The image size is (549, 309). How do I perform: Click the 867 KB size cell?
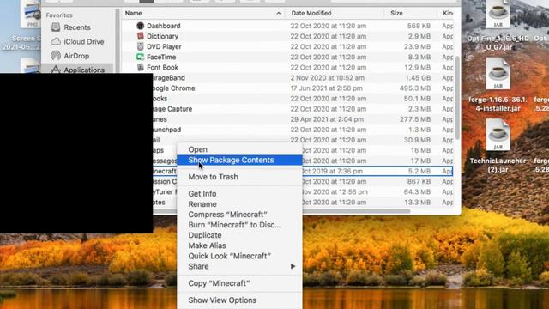(x=419, y=181)
